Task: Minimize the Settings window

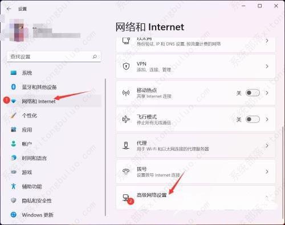Action: 243,6
